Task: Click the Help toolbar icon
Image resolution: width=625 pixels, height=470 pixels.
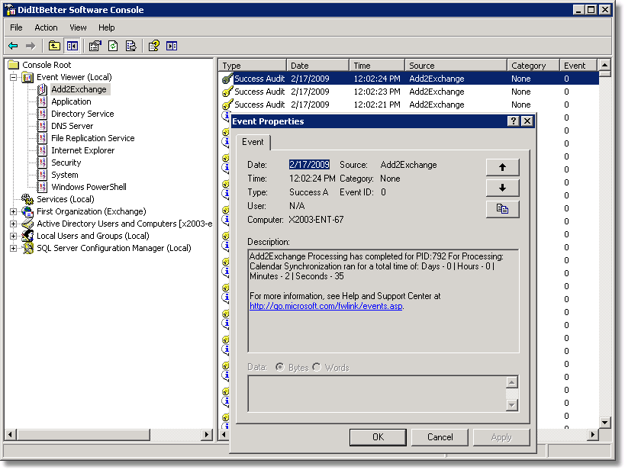Action: click(x=154, y=47)
